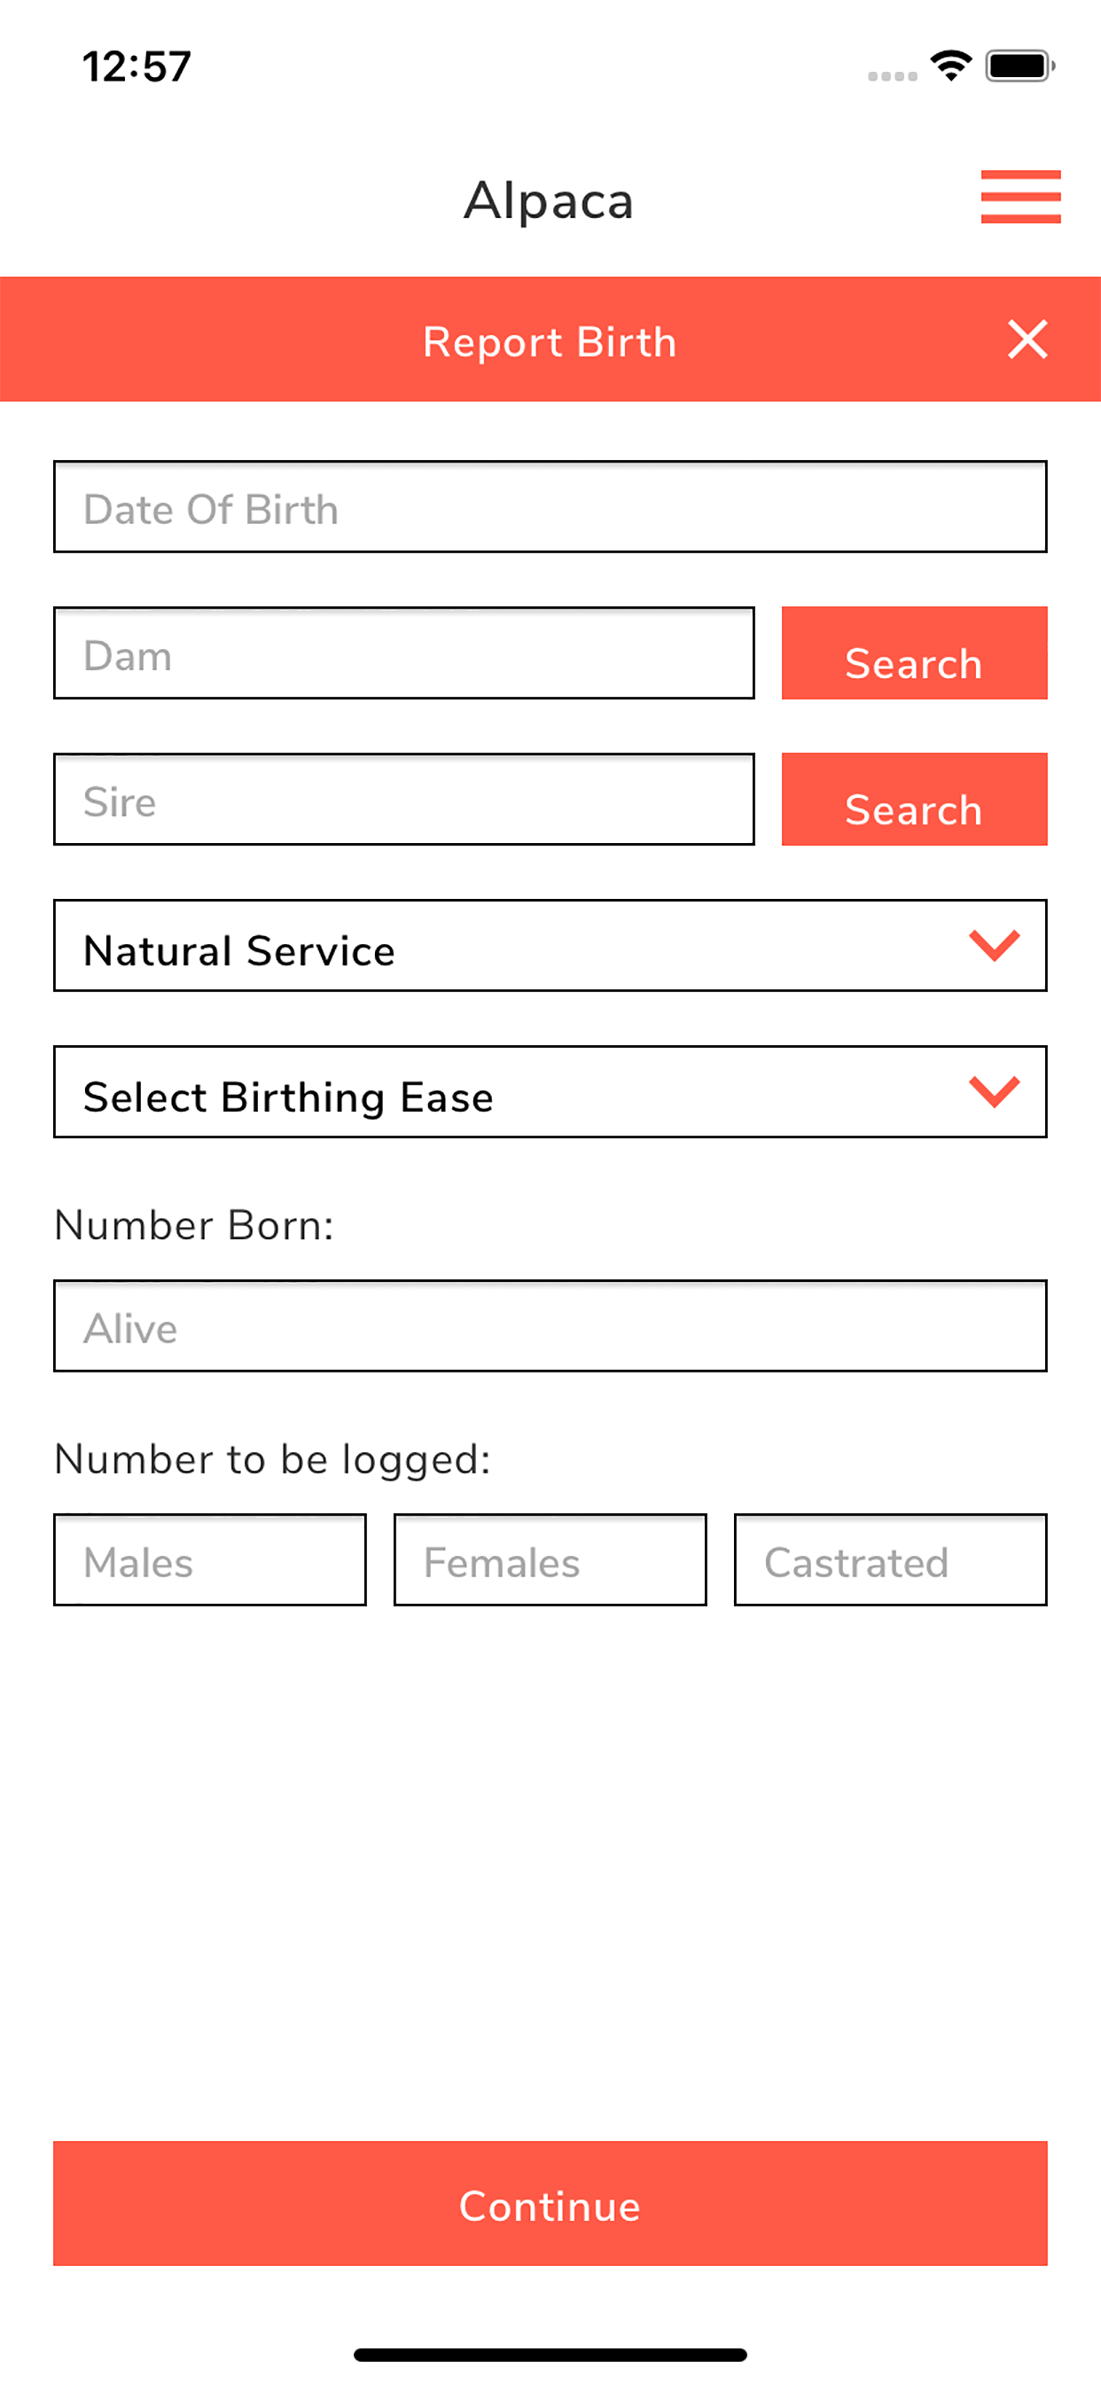Open the Select Birthing Ease selector

550,1091
